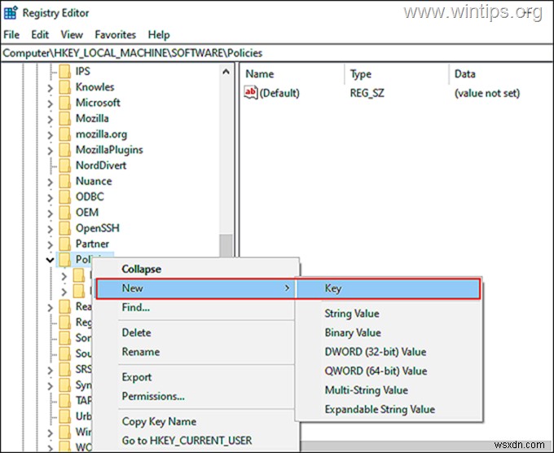The height and width of the screenshot is (453, 554).
Task: Choose Find... in the context menu
Action: click(x=196, y=307)
